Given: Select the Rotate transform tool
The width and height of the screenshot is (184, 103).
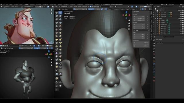Looking at the screenshot, I should tap(60, 82).
